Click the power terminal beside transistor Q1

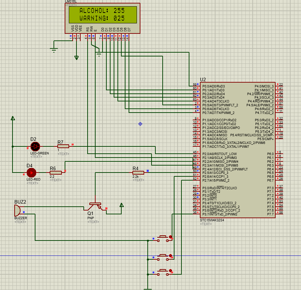[x=121, y=205]
